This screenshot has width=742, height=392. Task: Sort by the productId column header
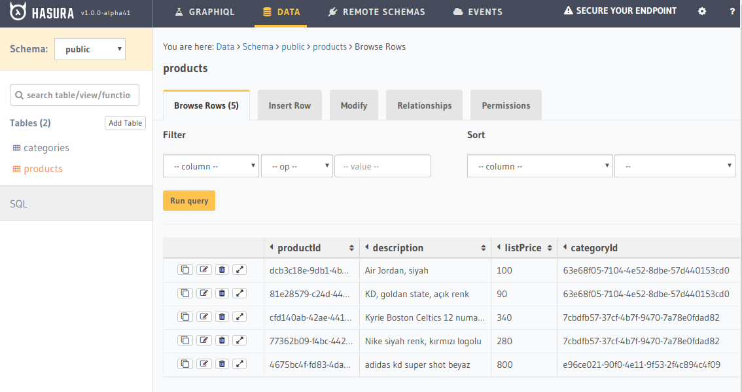click(x=299, y=248)
